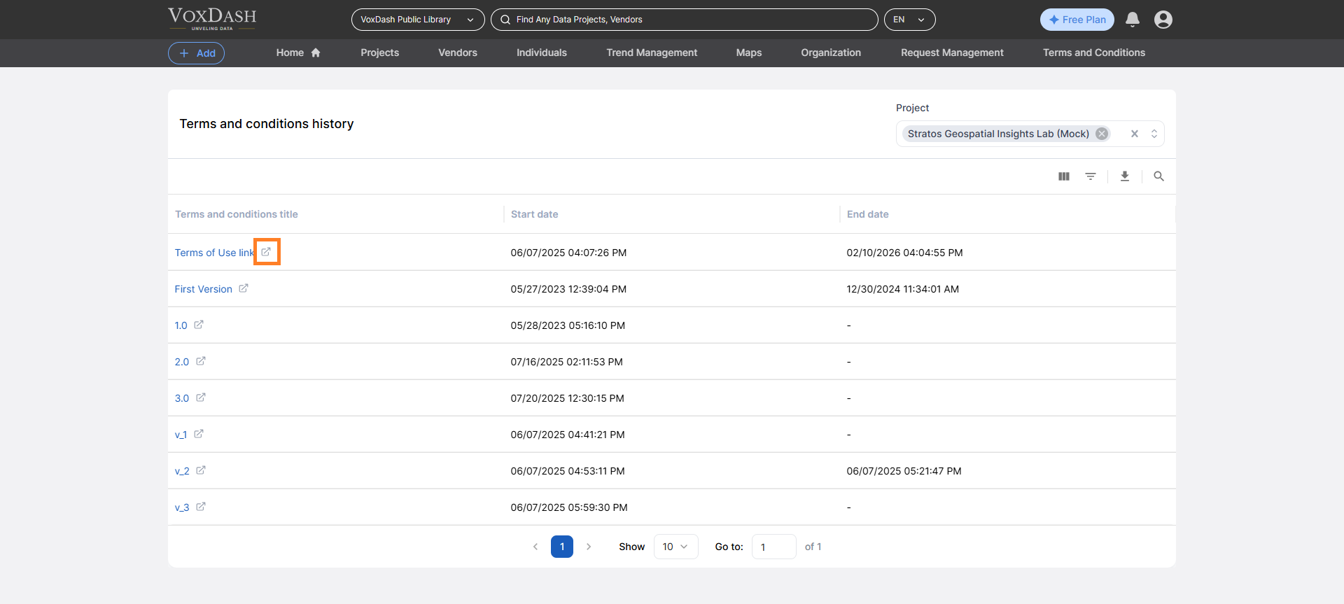Select page 1 in pagination
Screen dimensions: 1344x604
pos(562,547)
